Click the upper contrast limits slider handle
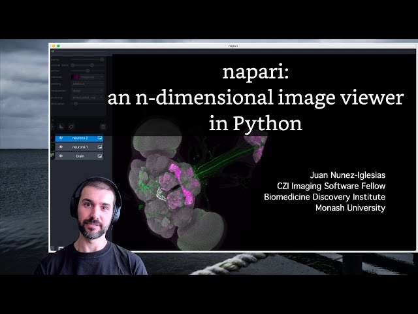Viewport: 418px width, 314px height. pyautogui.click(x=91, y=65)
